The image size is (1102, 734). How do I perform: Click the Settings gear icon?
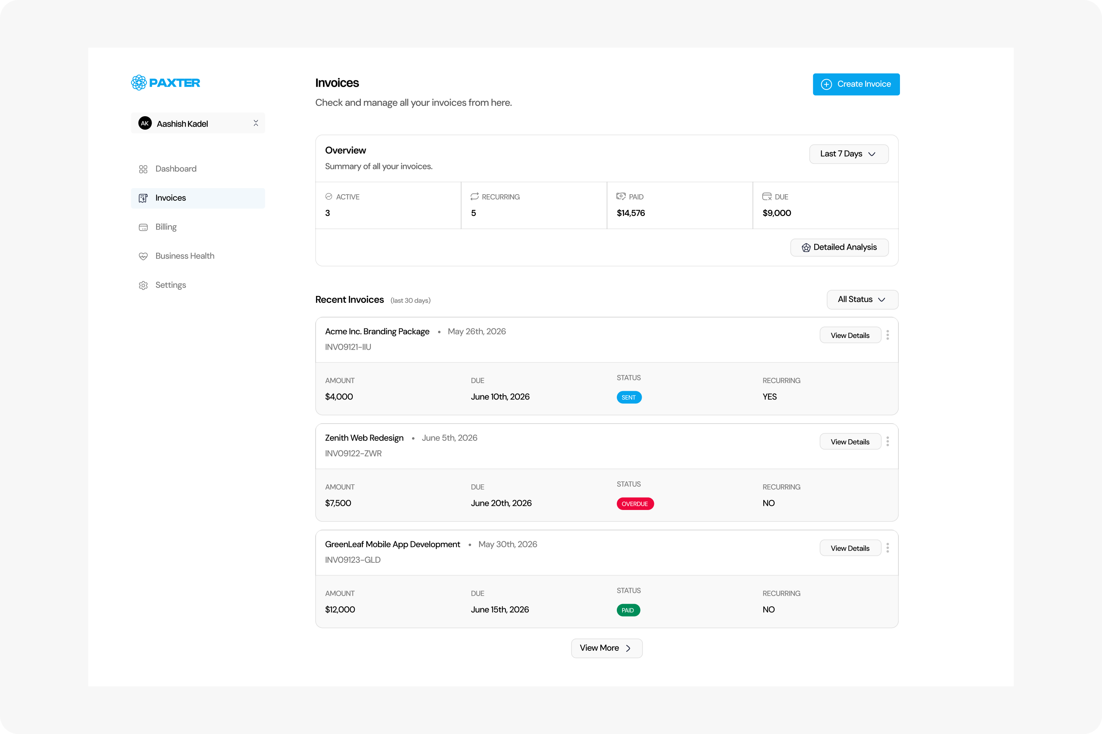pos(143,285)
